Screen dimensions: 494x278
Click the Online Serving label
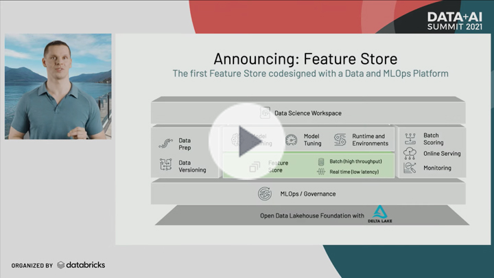442,154
